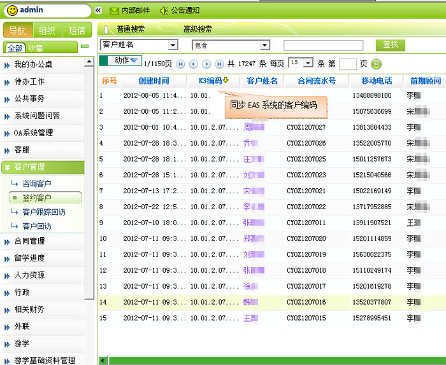
Task: Switch to 普通搜索 tab
Action: 131,29
